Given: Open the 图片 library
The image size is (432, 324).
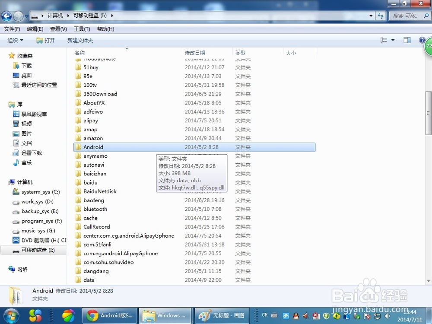Looking at the screenshot, I should (22, 133).
